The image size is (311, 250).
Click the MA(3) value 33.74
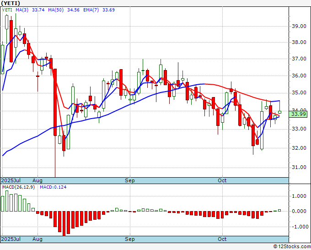[38, 10]
